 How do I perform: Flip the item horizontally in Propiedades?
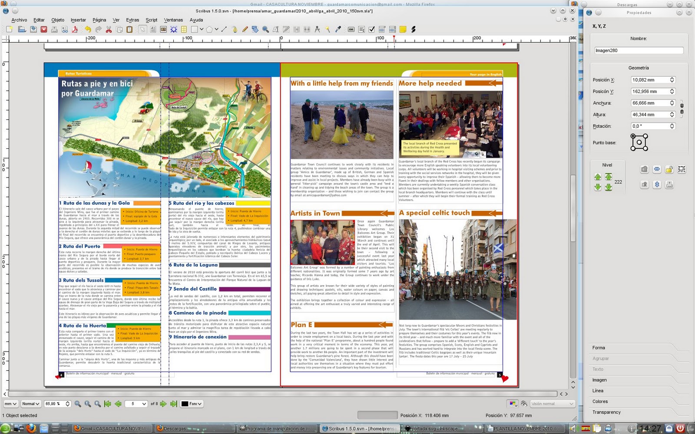(x=657, y=169)
